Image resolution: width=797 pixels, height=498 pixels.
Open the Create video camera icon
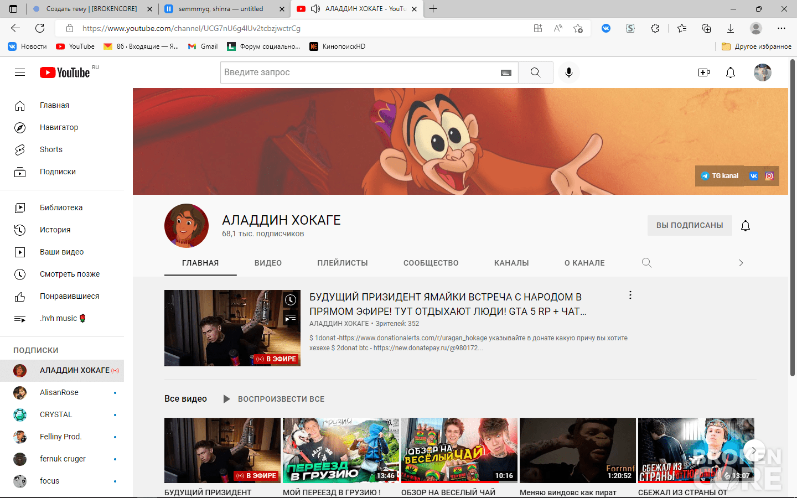(x=704, y=72)
